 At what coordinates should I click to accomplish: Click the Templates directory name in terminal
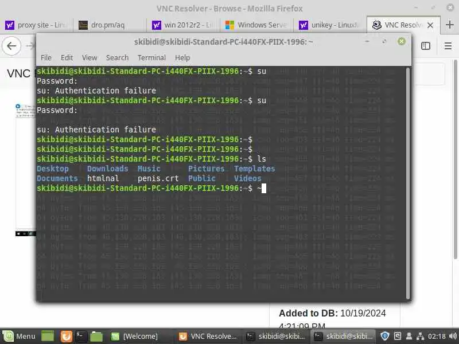click(254, 169)
